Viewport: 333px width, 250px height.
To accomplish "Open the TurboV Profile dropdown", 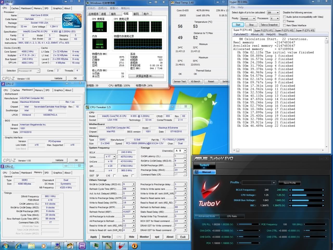I will tap(274, 183).
